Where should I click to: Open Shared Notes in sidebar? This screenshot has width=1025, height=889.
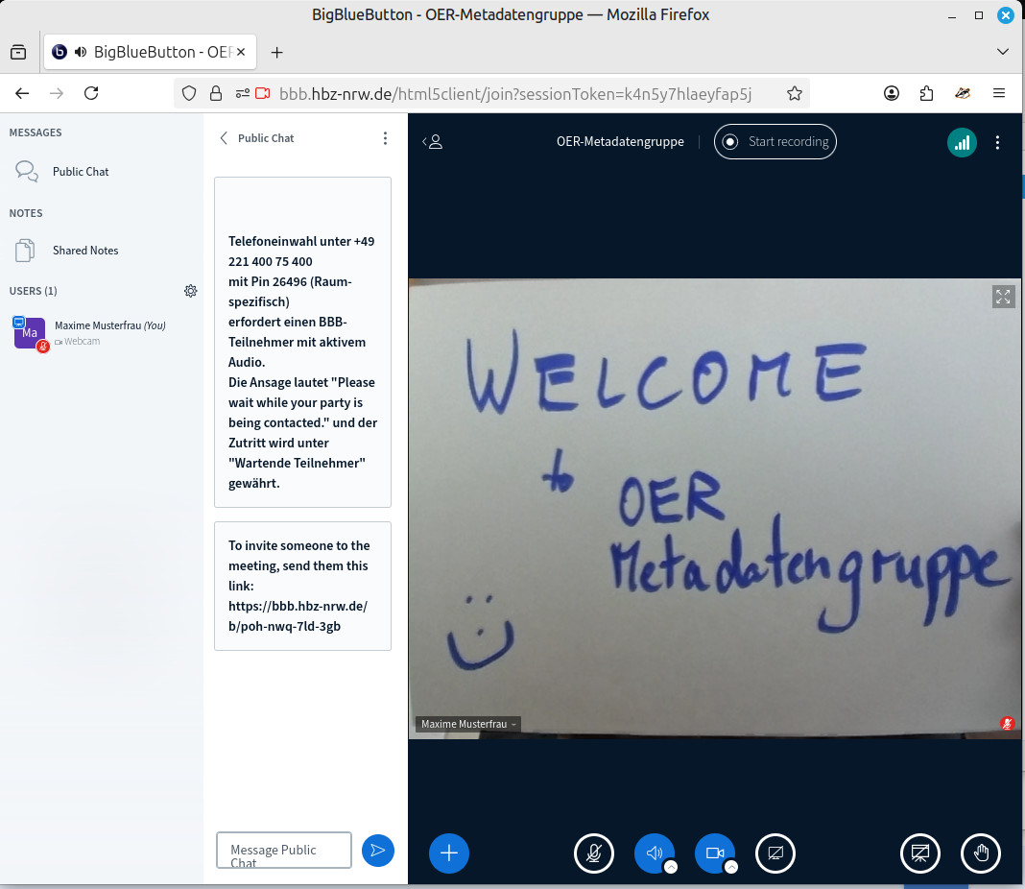pos(85,251)
